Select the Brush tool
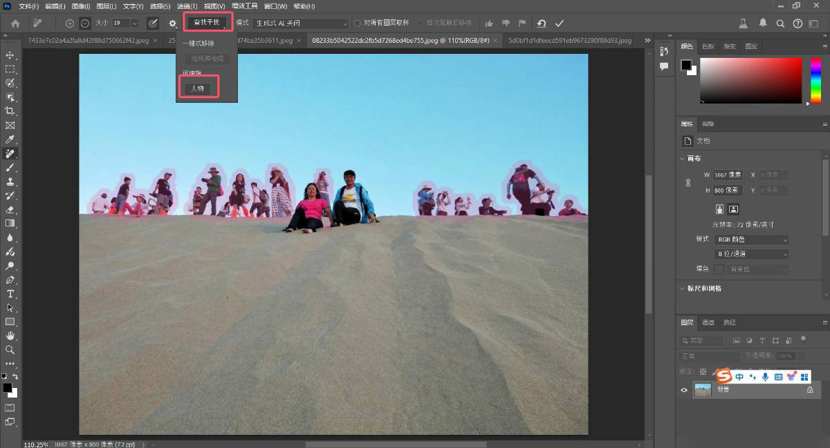This screenshot has height=448, width=830. coord(10,168)
